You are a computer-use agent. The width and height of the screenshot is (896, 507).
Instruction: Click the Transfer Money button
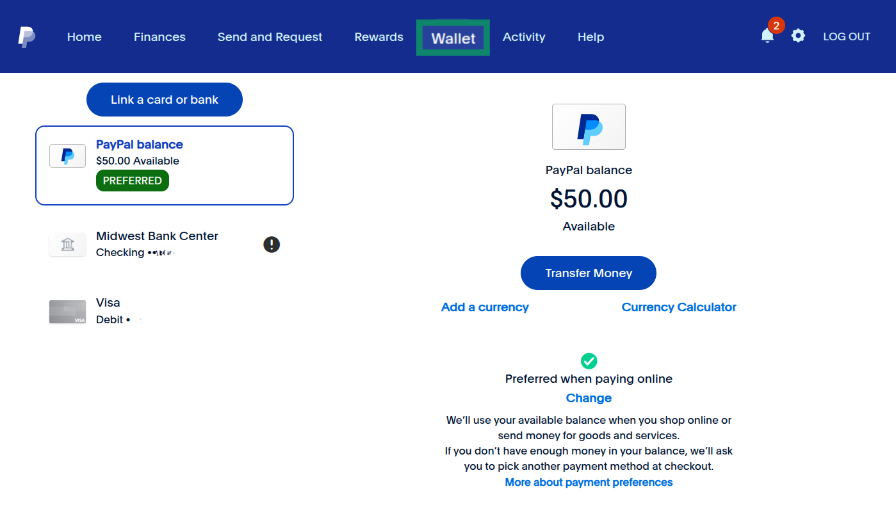(588, 273)
